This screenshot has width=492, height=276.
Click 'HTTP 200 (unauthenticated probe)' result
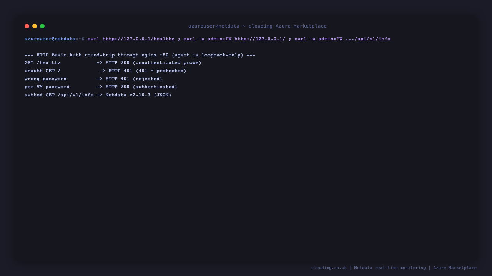(x=153, y=62)
